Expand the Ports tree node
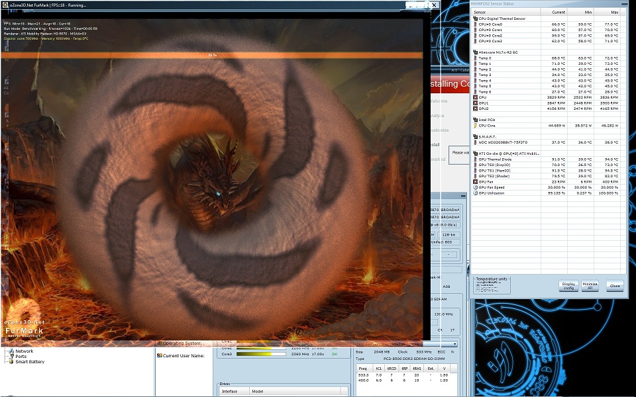The width and height of the screenshot is (636, 397). pos(5,357)
